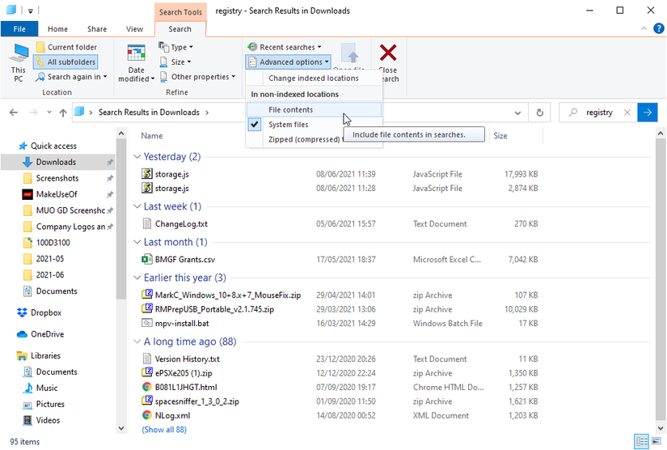Screen dimensions: 667x450
Task: Click the Help question mark icon
Action: (x=658, y=28)
